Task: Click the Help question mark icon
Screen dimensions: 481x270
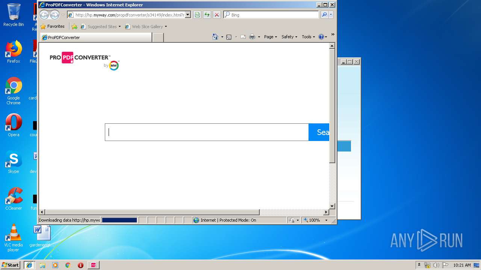Action: pos(321,37)
